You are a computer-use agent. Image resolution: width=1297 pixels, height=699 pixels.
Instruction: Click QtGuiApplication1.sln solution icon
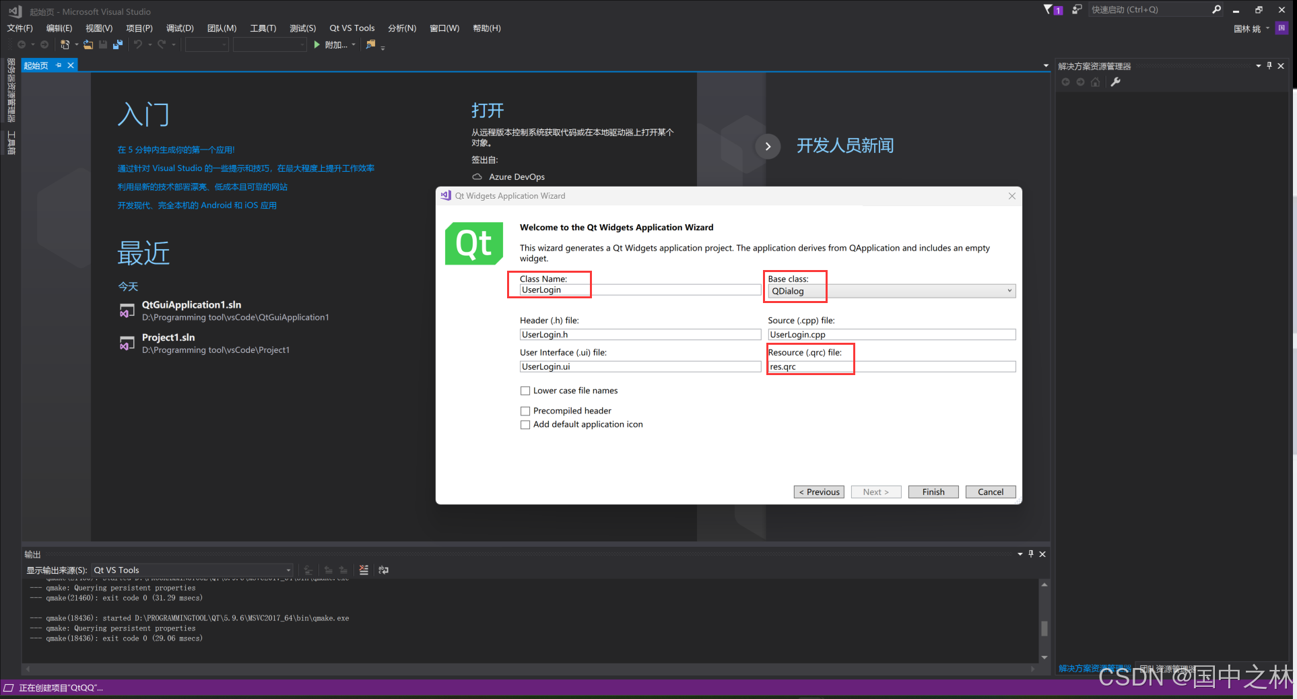127,310
